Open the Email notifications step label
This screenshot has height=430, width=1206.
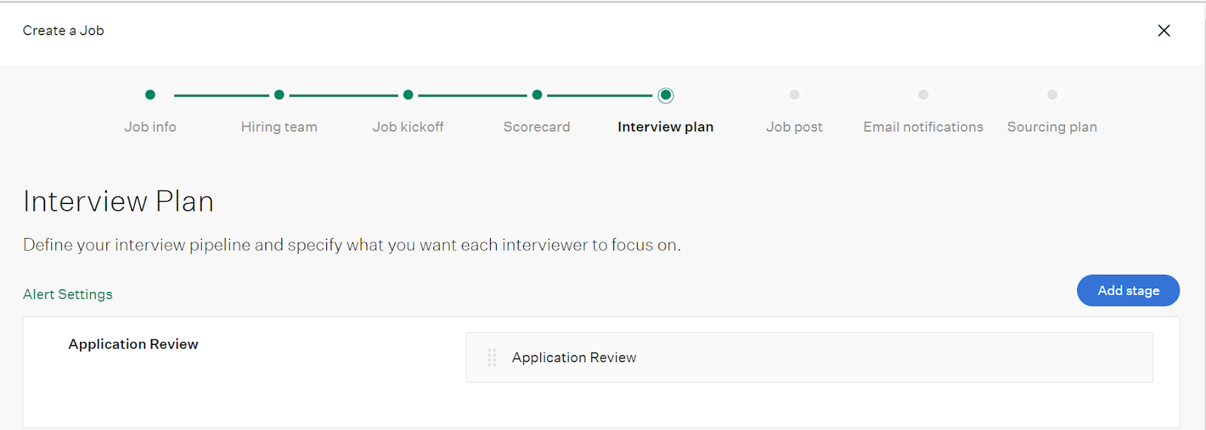coord(923,127)
